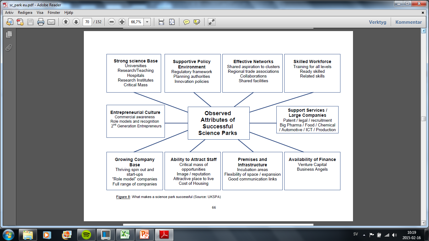The height and width of the screenshot is (241, 429).
Task: Select the highlight text tool icon
Action: pos(197,22)
